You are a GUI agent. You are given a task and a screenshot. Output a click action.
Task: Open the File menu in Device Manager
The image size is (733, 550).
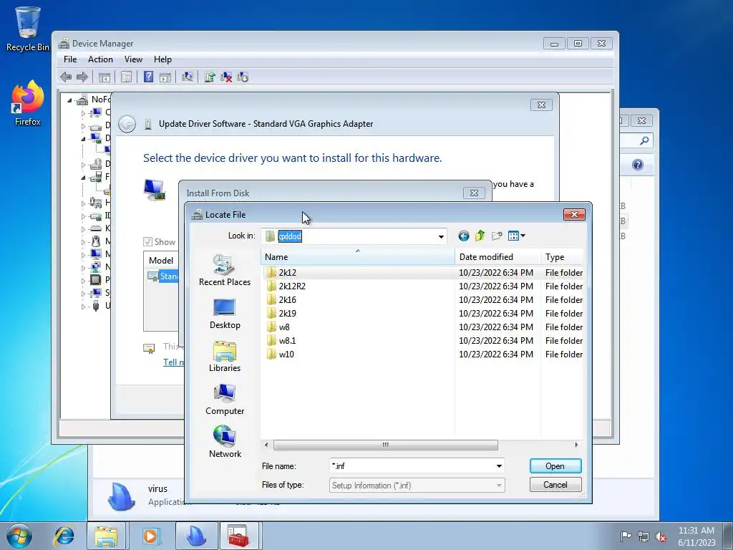(70, 59)
